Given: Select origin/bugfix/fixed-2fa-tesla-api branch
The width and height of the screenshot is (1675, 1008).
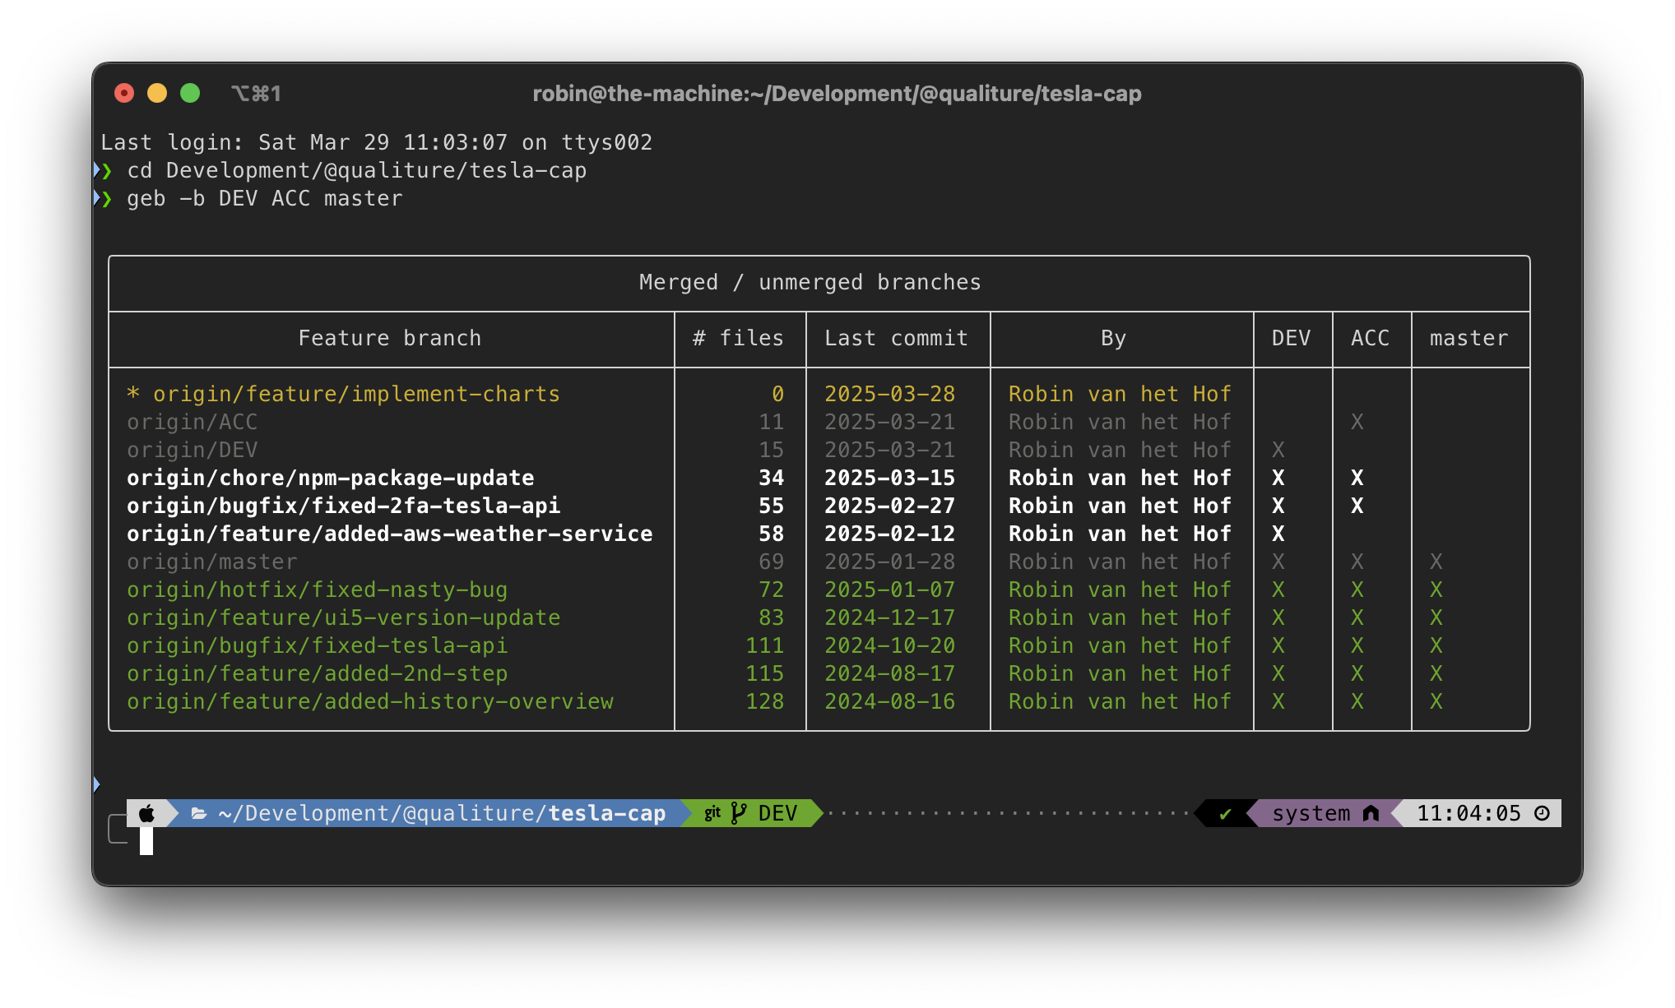Looking at the screenshot, I should pyautogui.click(x=343, y=506).
